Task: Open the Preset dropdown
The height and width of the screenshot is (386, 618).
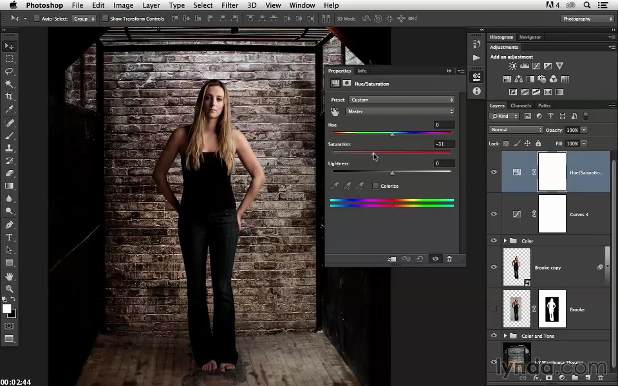Action: (x=402, y=100)
